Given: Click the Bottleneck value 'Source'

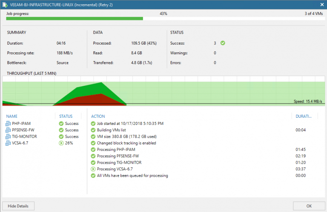Looking at the screenshot, I should 63,62.
